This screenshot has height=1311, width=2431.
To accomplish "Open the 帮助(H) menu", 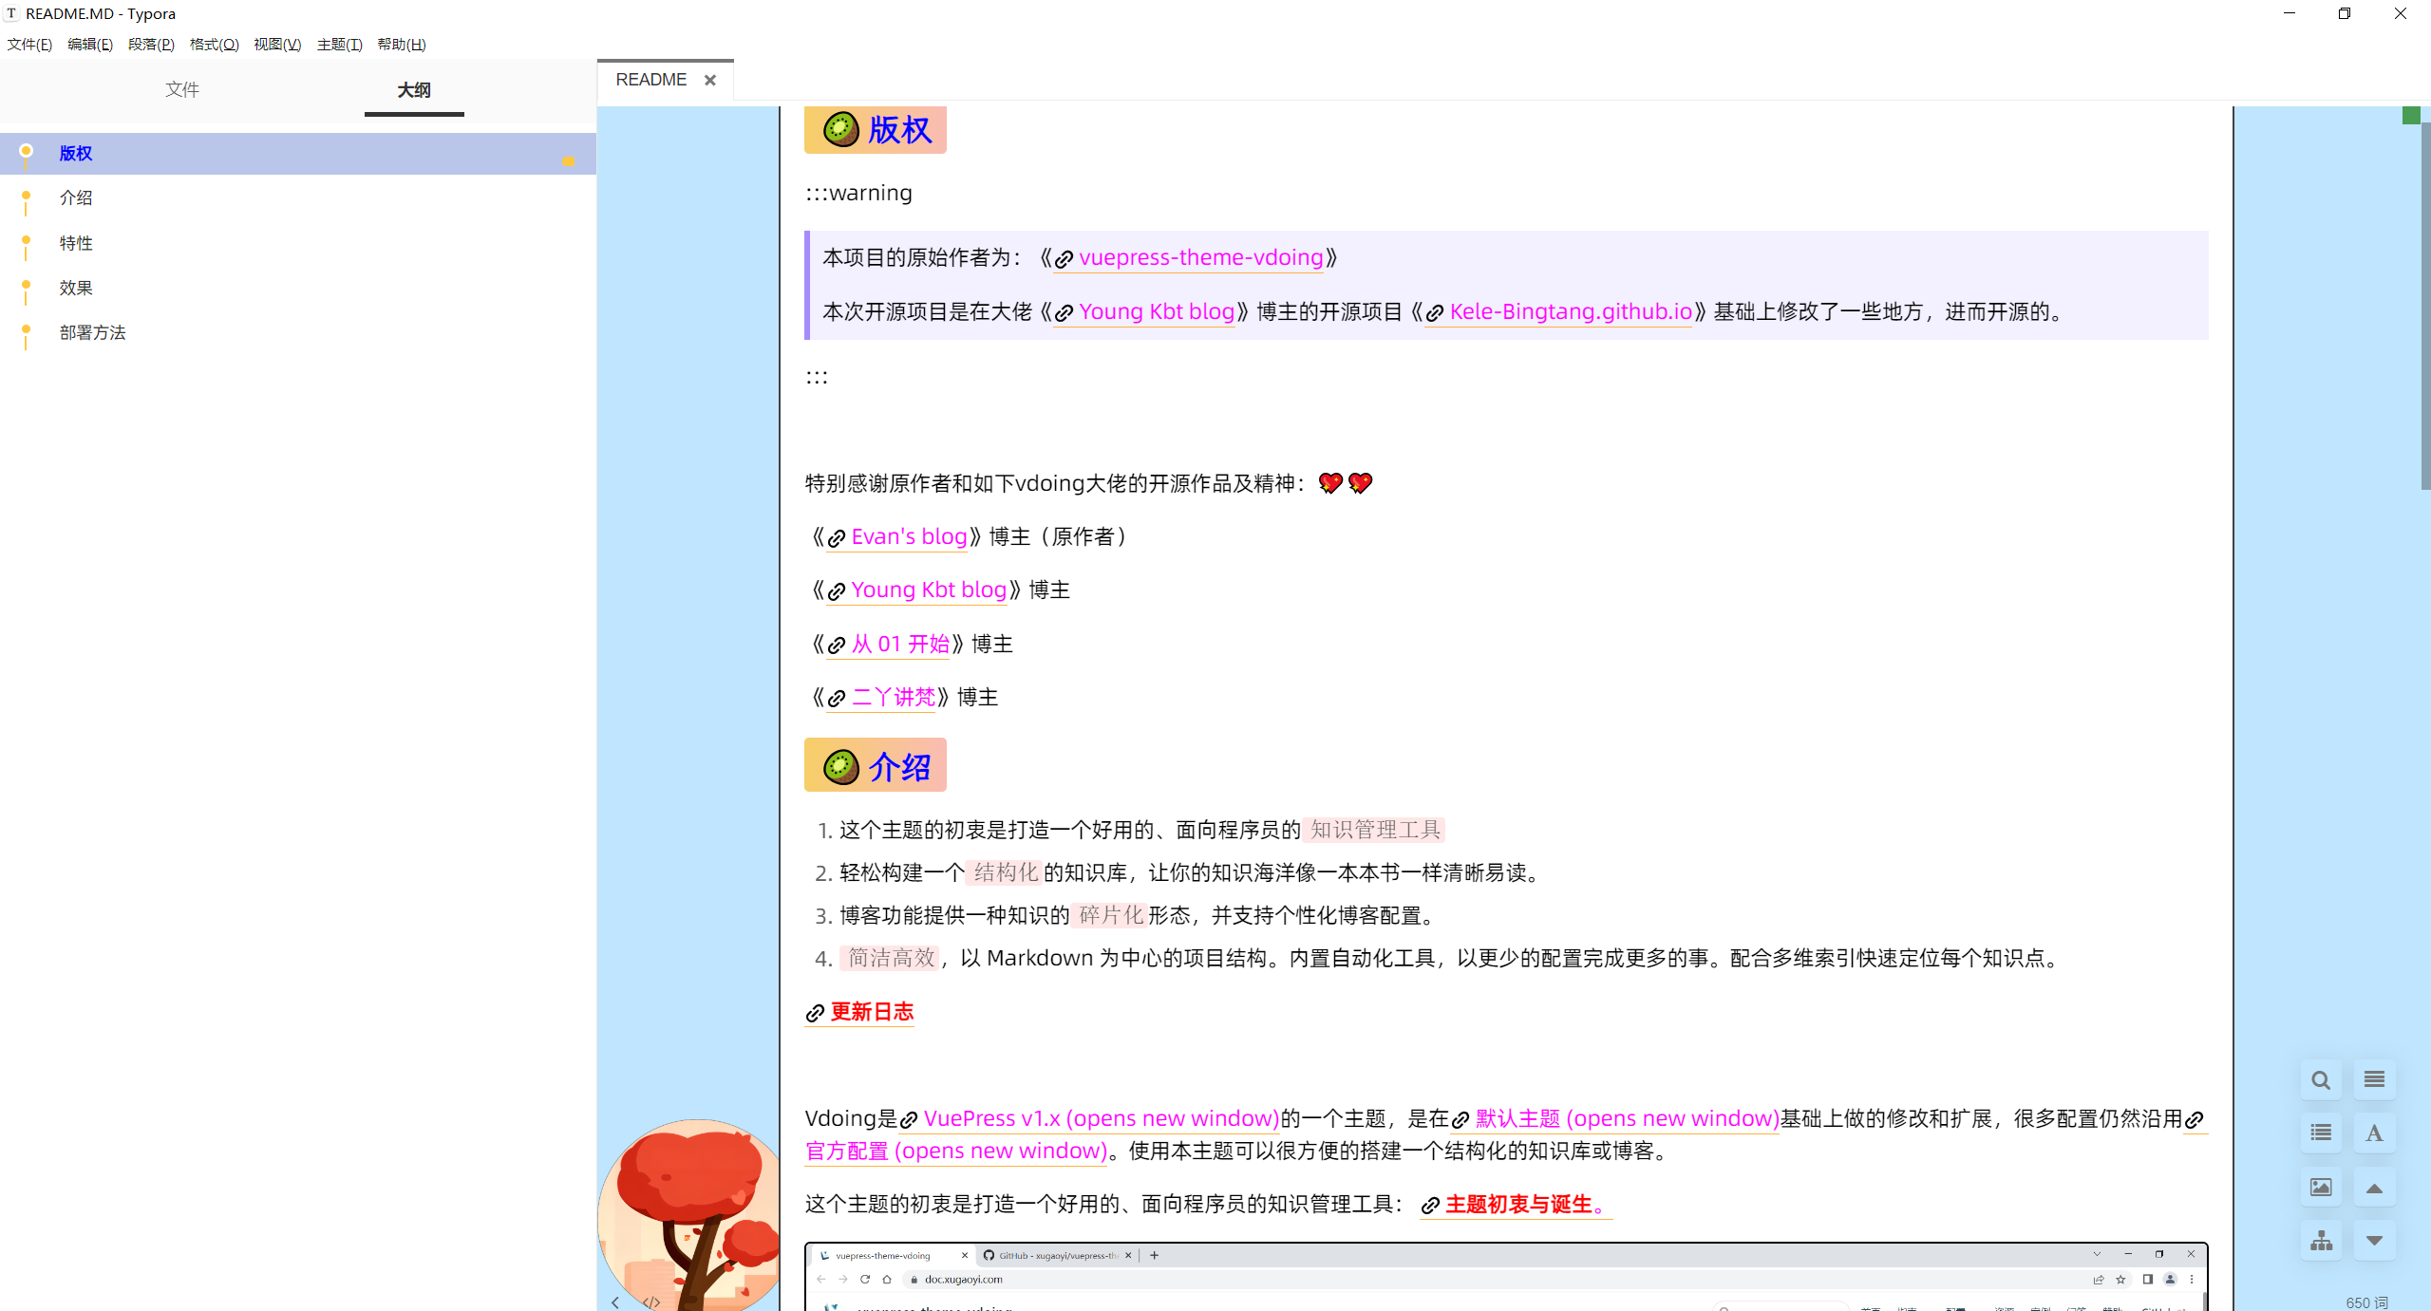I will (402, 45).
